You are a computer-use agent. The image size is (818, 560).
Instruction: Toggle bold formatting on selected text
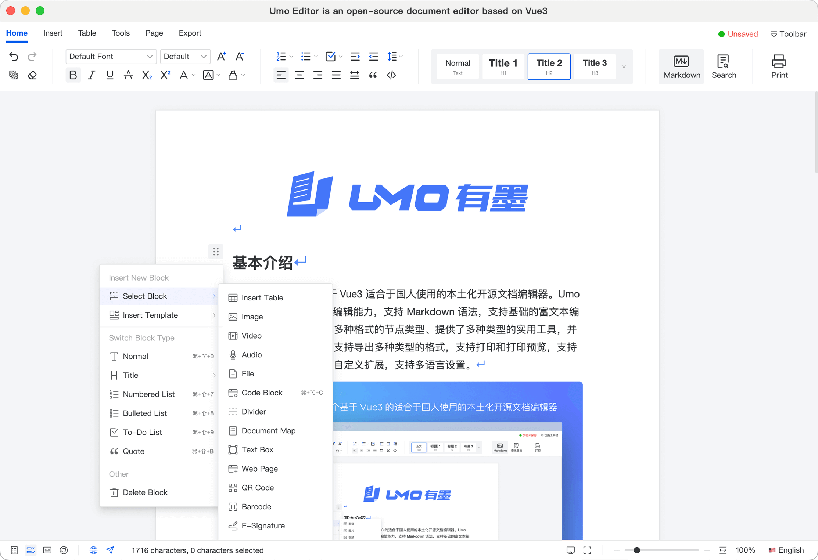(x=73, y=75)
